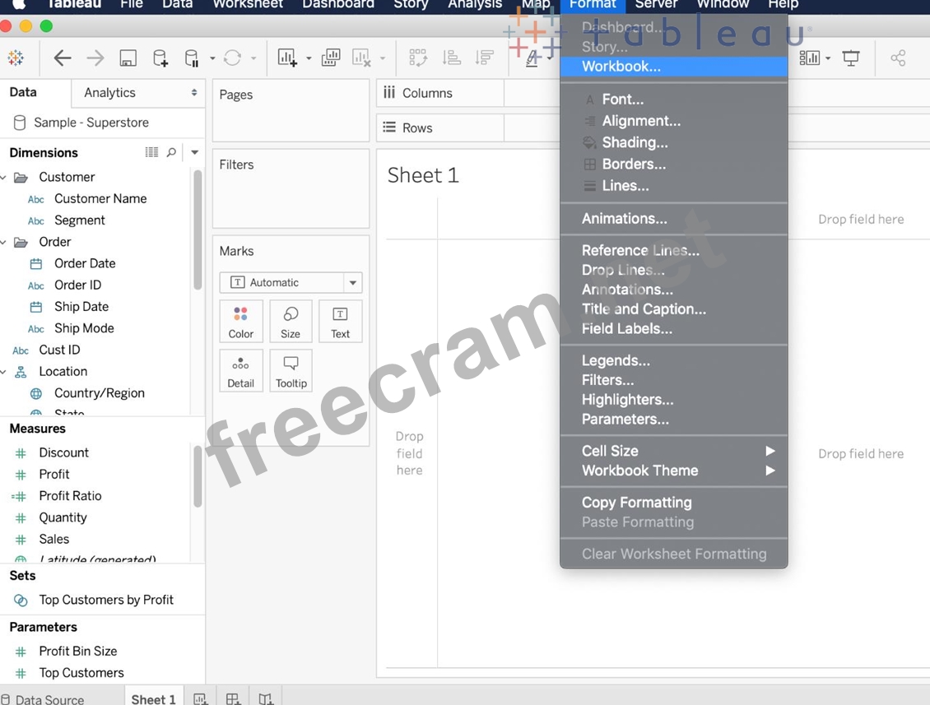This screenshot has width=930, height=705.
Task: Click the duplicate sheet icon
Action: coord(330,58)
